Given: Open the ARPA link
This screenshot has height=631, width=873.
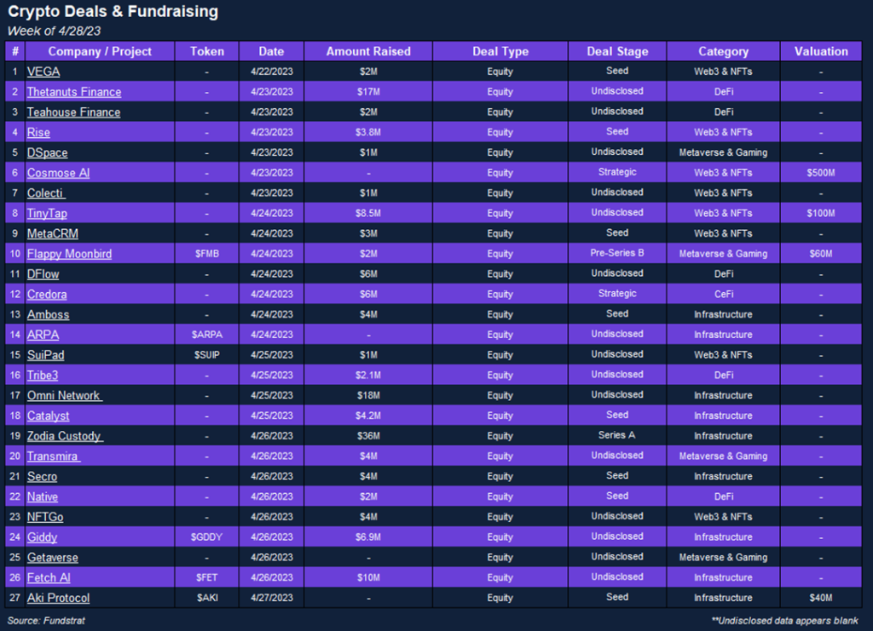Looking at the screenshot, I should click(43, 335).
